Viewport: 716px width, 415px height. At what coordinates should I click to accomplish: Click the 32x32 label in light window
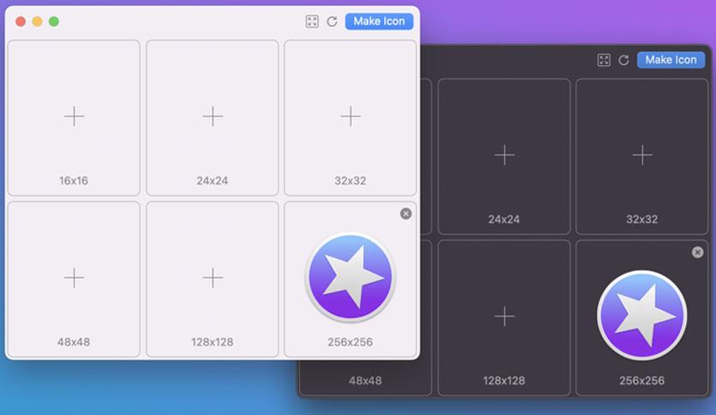click(x=350, y=181)
